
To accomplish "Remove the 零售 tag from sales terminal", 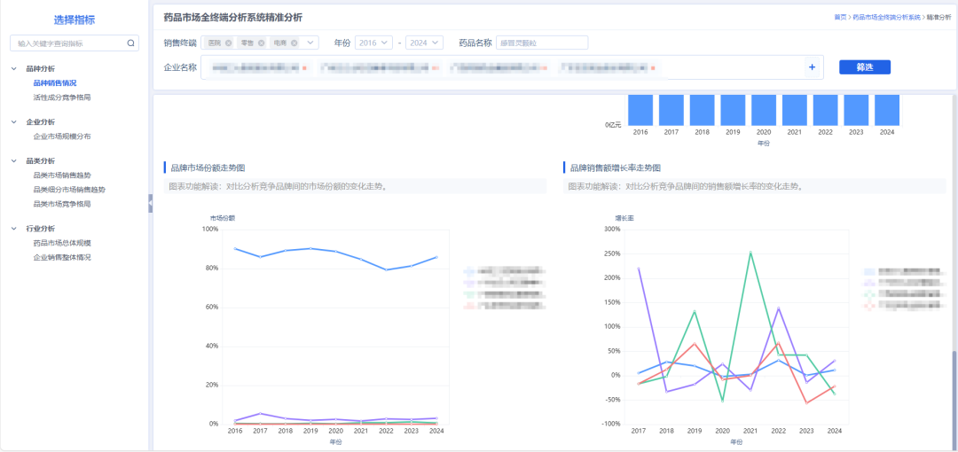I will tap(262, 43).
